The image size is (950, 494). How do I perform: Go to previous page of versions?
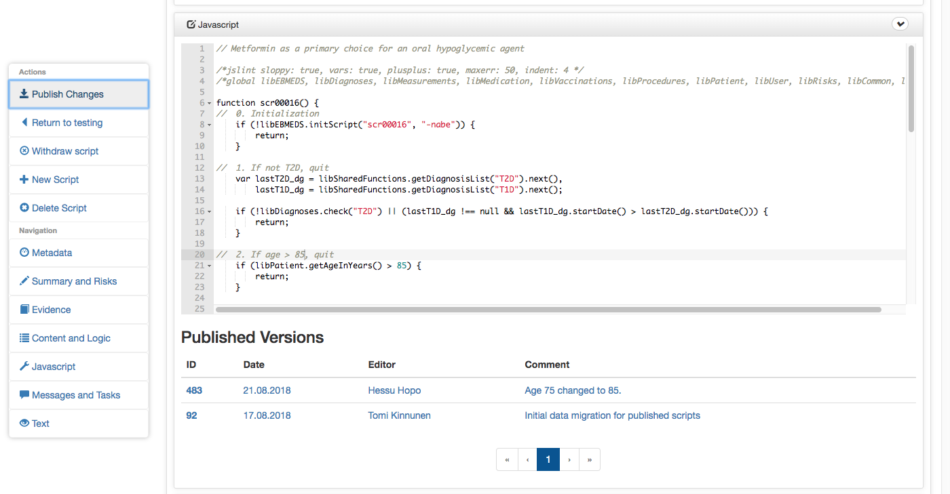(527, 459)
